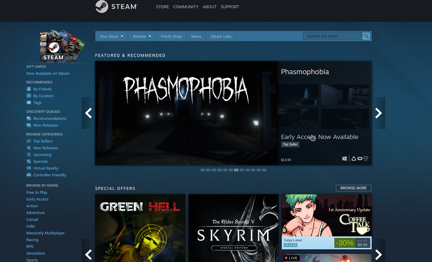Open New Releases under Discovery Queues
This screenshot has width=432, height=262.
(46, 125)
